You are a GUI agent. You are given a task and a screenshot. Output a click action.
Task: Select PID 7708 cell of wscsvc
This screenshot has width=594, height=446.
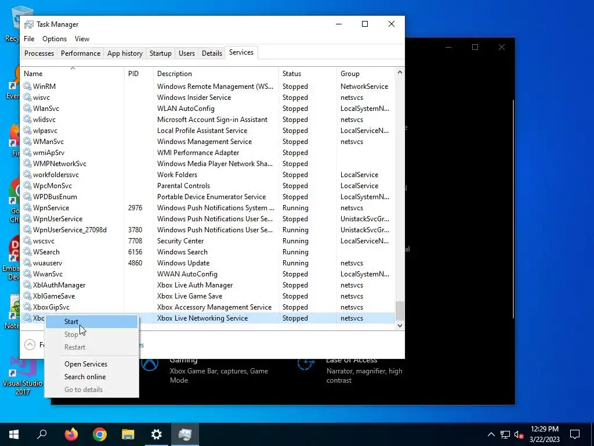135,241
